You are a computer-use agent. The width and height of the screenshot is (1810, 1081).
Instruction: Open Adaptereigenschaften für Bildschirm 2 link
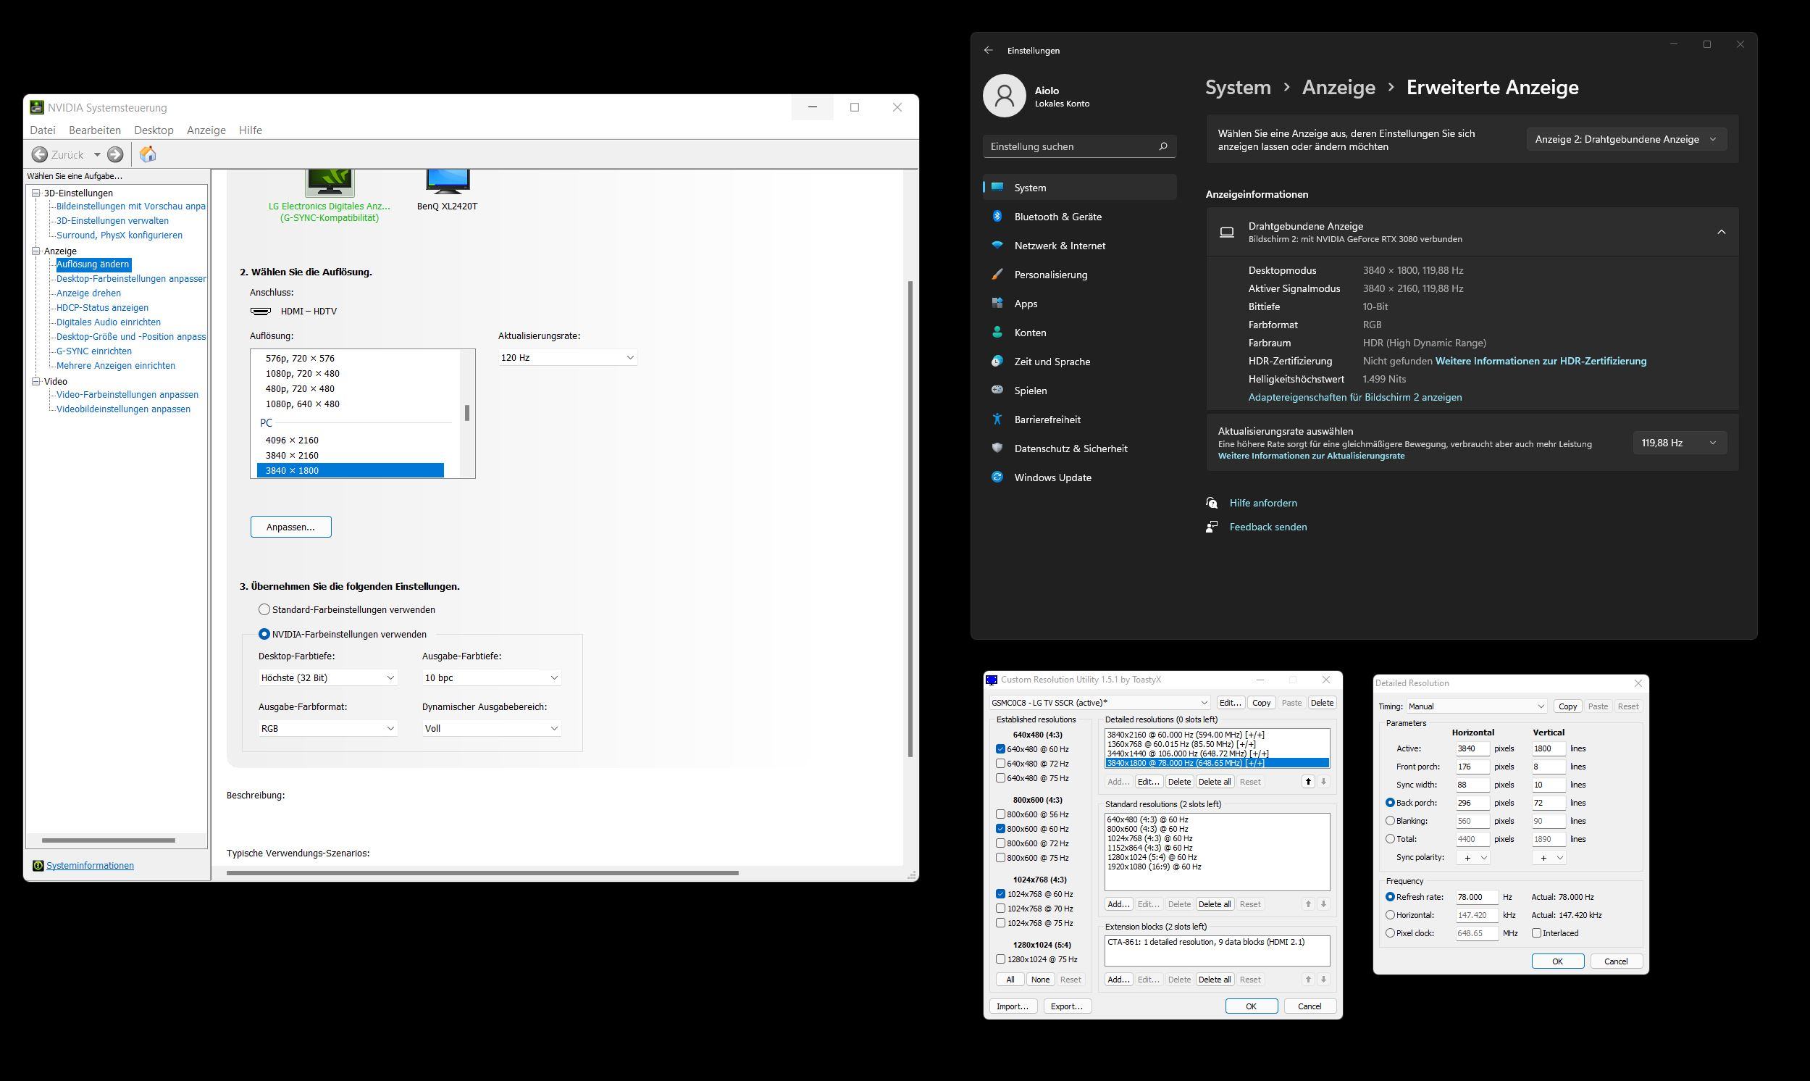[1355, 397]
